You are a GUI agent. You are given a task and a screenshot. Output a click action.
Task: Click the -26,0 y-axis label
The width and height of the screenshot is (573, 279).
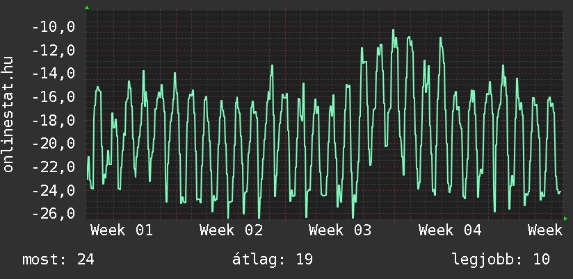[54, 214]
